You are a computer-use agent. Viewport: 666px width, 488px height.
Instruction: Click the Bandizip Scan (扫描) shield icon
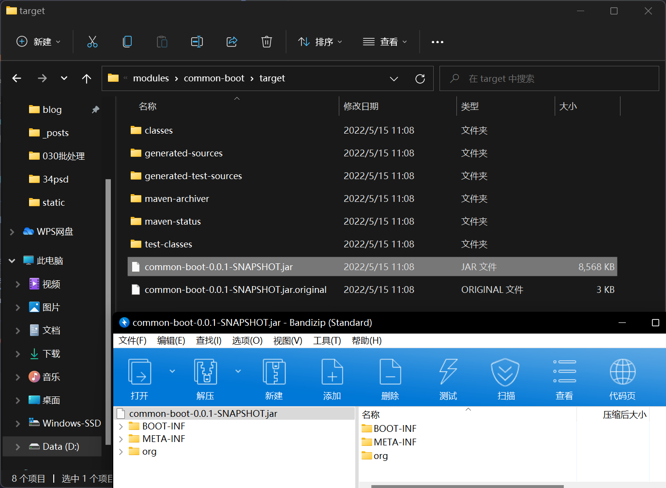click(x=505, y=372)
